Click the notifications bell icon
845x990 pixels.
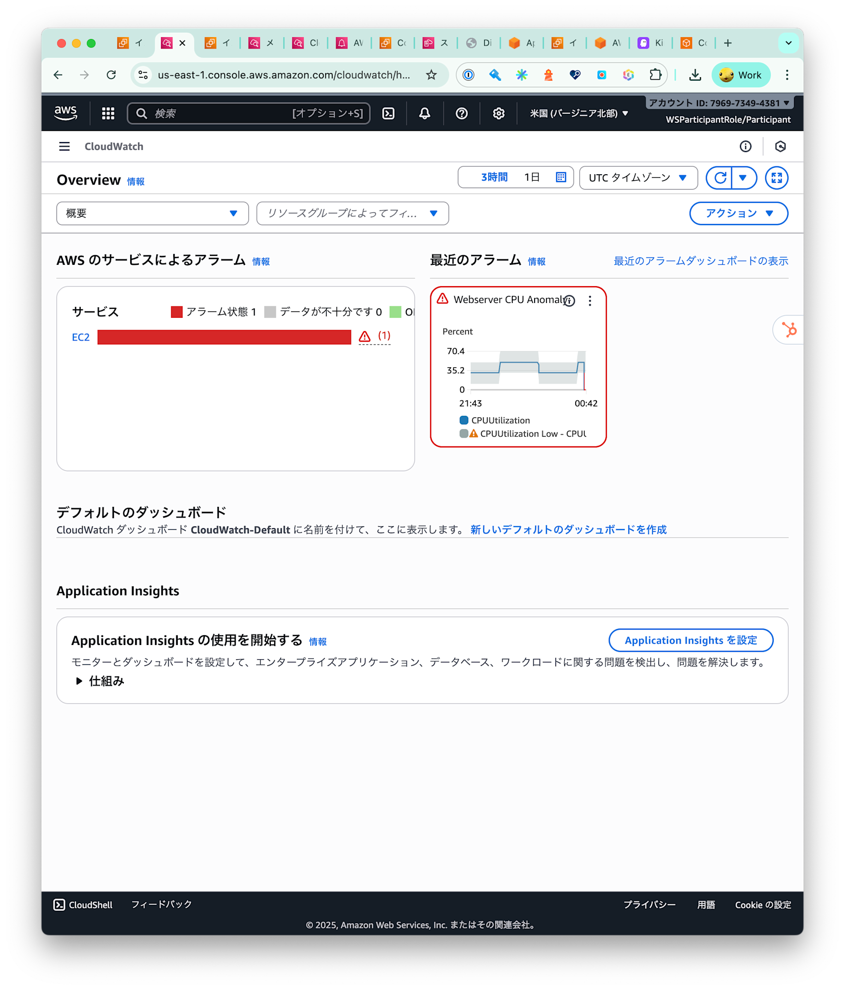pos(424,113)
